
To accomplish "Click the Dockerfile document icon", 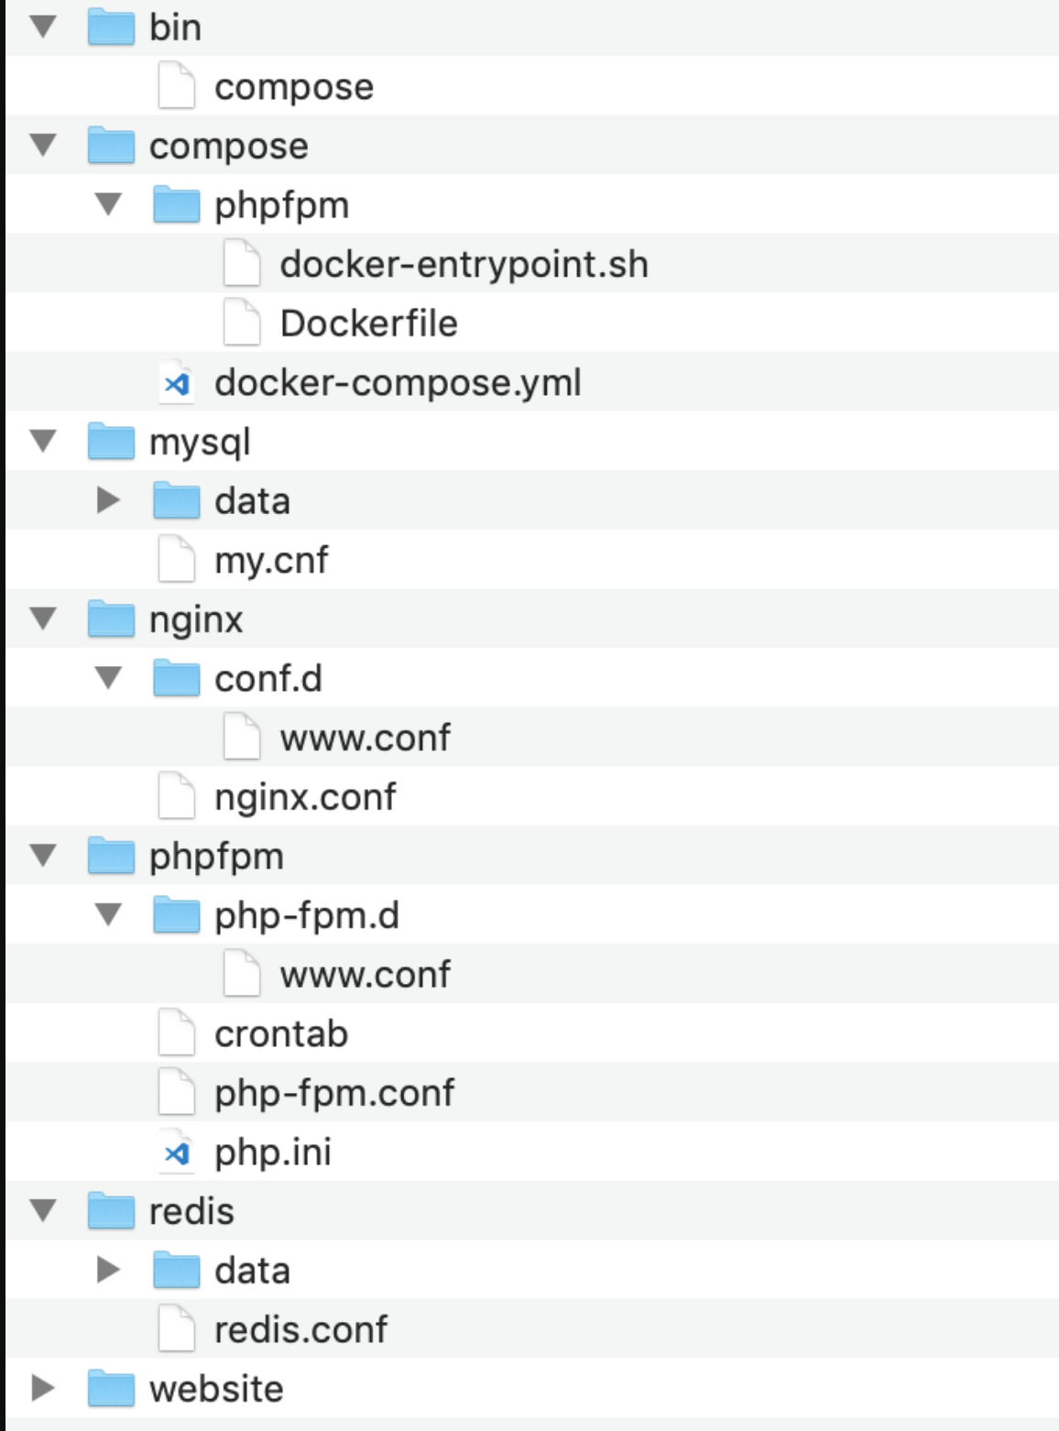I will coord(242,323).
